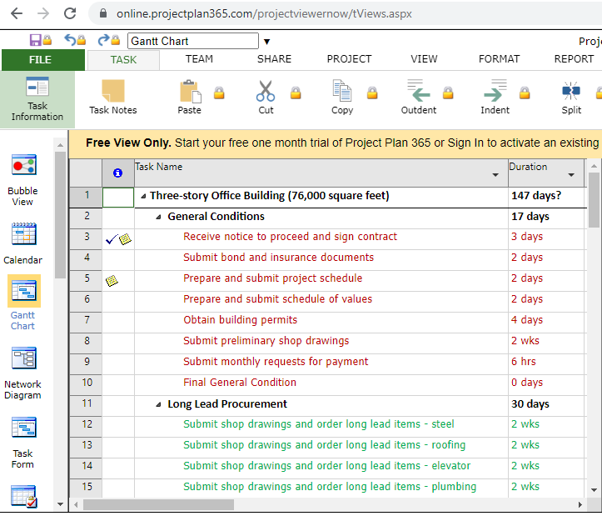Viewport: 602px width, 516px height.
Task: Click the horizontal scrollbar under the task table
Action: 158,504
